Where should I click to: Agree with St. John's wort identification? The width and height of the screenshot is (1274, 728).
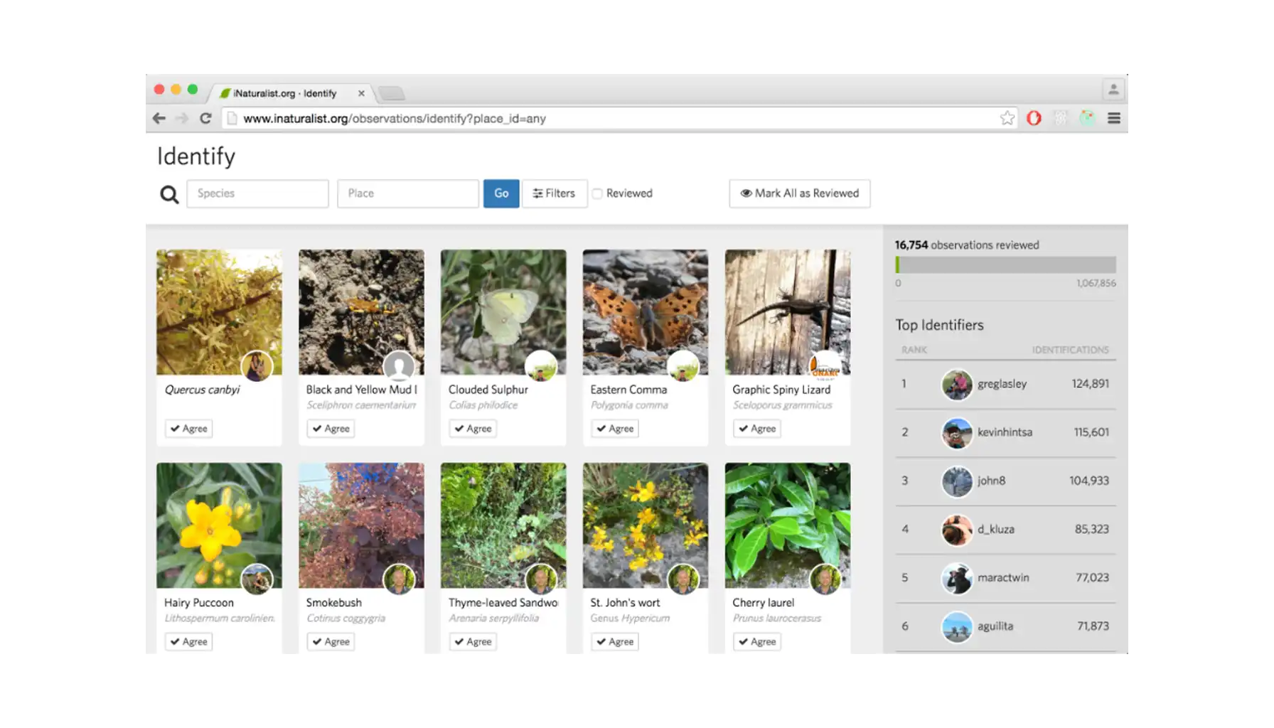[615, 641]
